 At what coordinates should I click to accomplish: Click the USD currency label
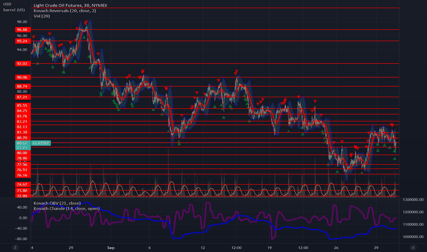[7, 4]
